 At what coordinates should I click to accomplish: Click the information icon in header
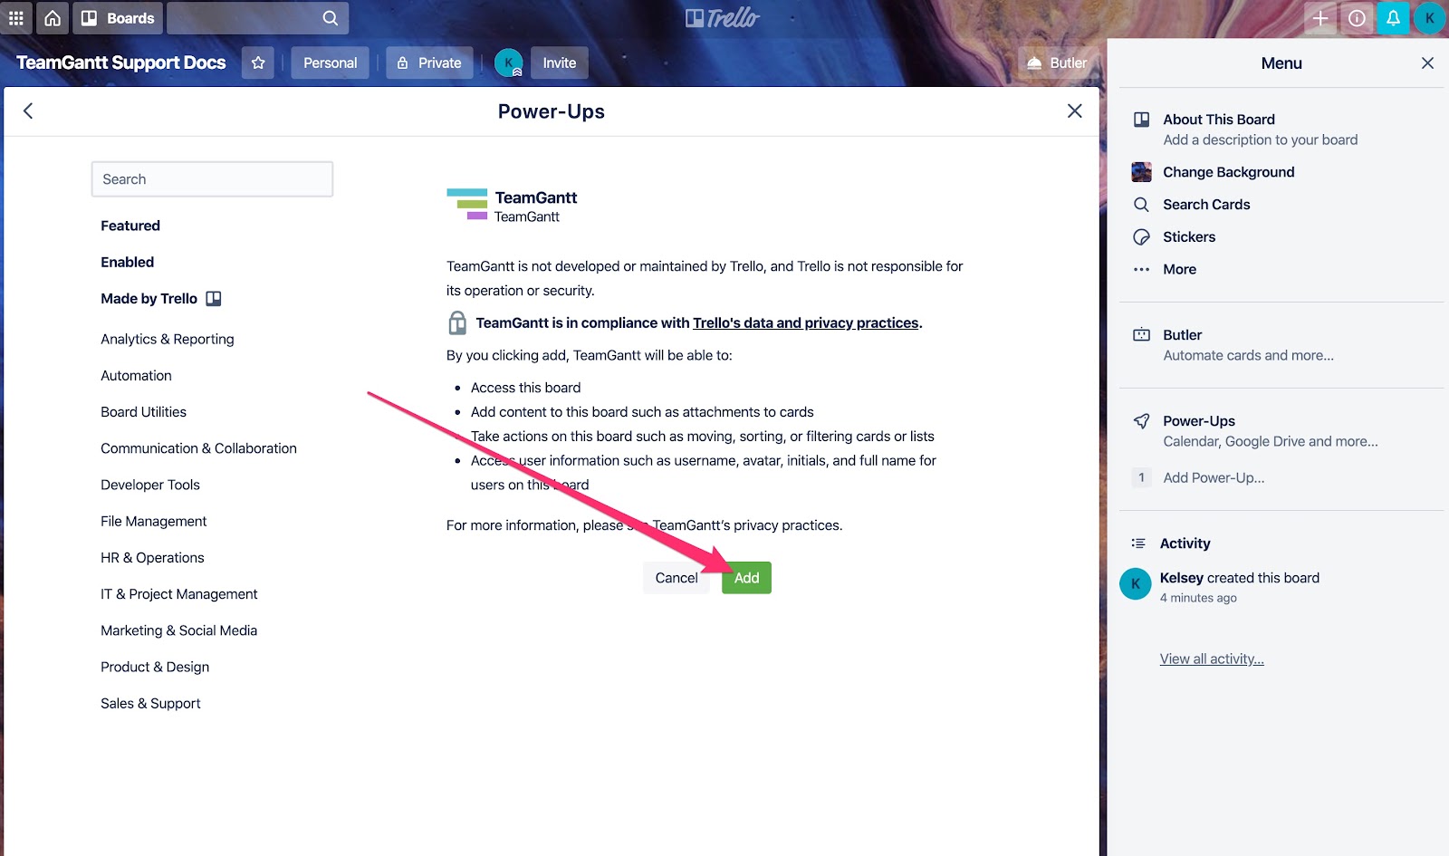[1357, 18]
